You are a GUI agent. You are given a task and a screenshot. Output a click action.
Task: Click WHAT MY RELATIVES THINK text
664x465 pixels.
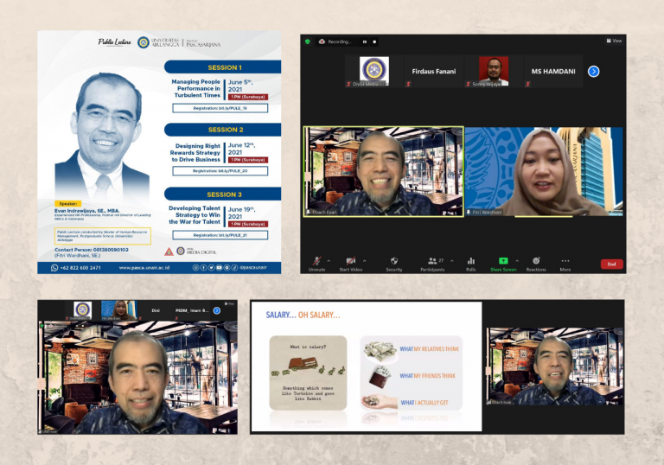coord(430,349)
